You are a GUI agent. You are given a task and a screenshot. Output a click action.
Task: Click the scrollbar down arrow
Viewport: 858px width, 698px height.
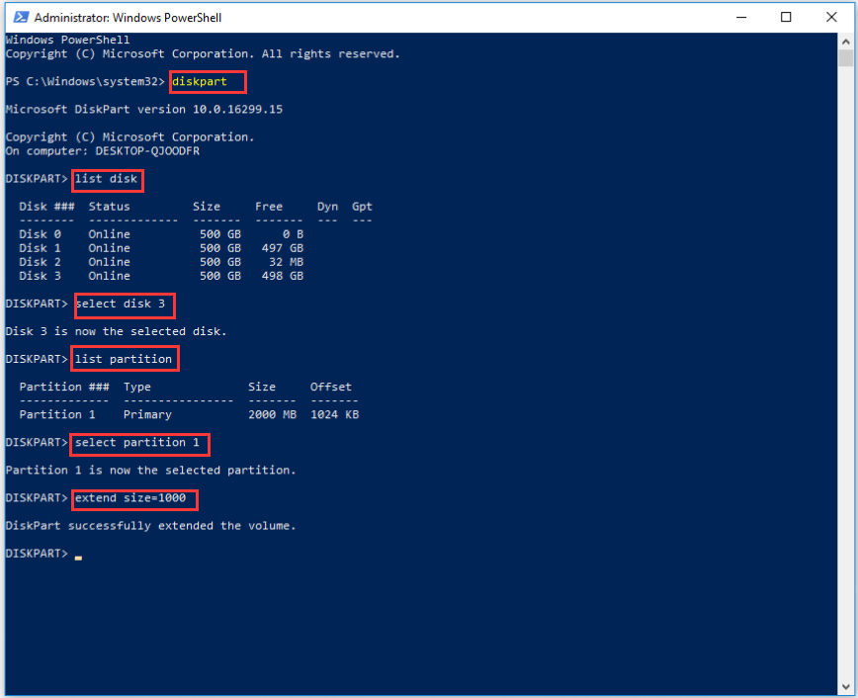point(845,686)
